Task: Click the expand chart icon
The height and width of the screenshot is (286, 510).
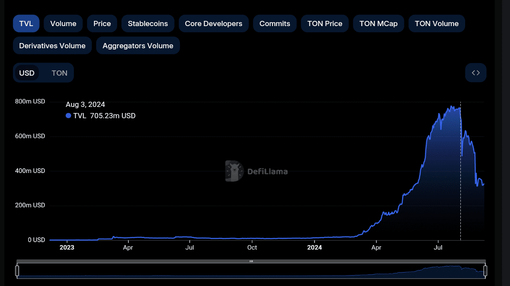Action: coord(476,73)
